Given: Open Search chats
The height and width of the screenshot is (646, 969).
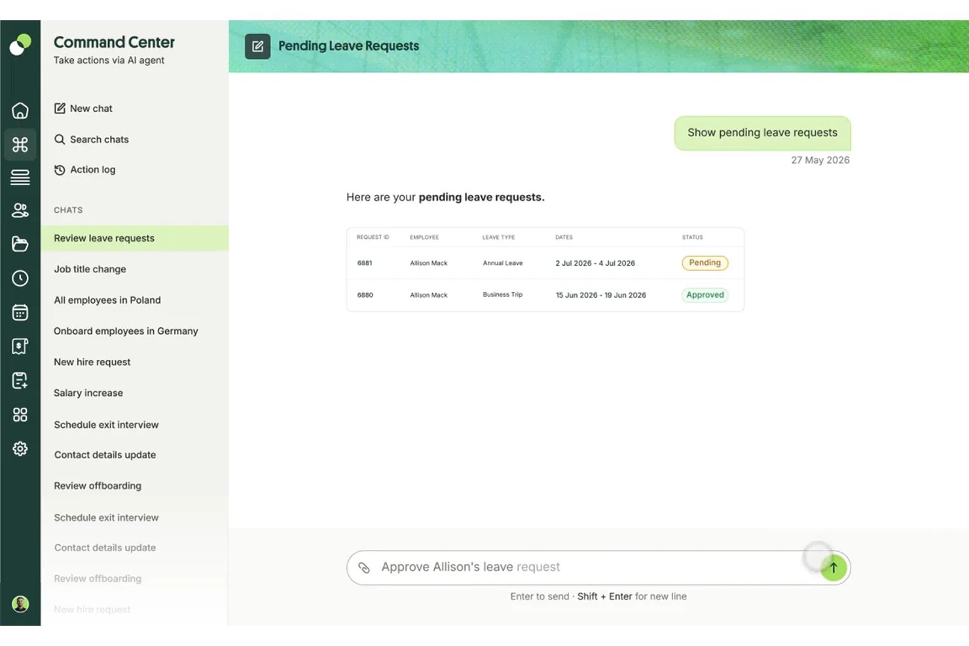Looking at the screenshot, I should coord(91,139).
